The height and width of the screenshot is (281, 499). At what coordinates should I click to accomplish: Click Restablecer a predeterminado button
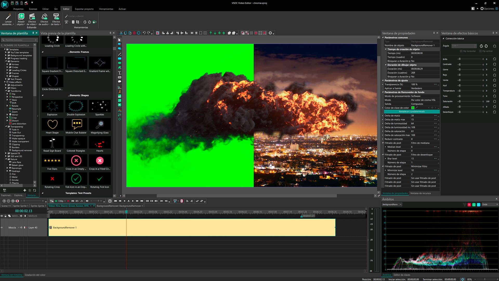click(x=412, y=112)
